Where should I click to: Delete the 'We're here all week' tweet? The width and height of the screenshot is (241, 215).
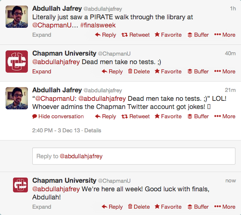(x=139, y=207)
